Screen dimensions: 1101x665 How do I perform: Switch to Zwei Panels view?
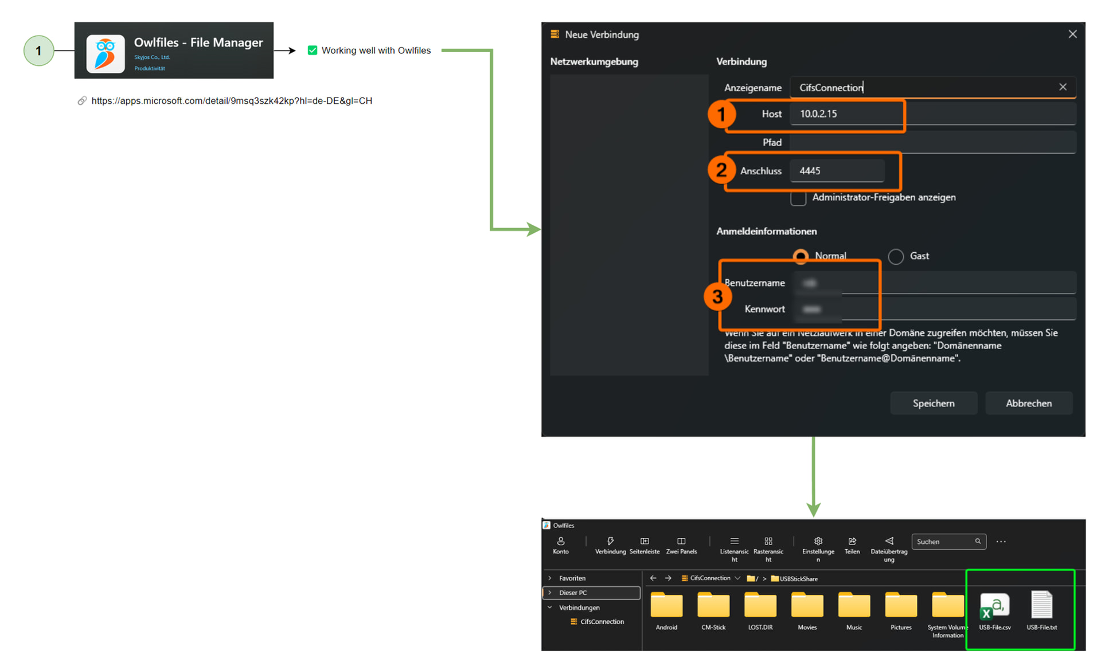tap(681, 541)
